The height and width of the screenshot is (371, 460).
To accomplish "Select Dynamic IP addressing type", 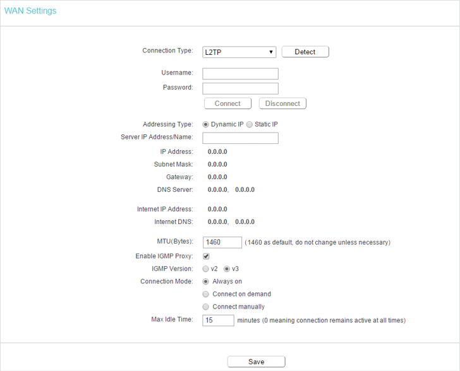I will click(x=205, y=124).
